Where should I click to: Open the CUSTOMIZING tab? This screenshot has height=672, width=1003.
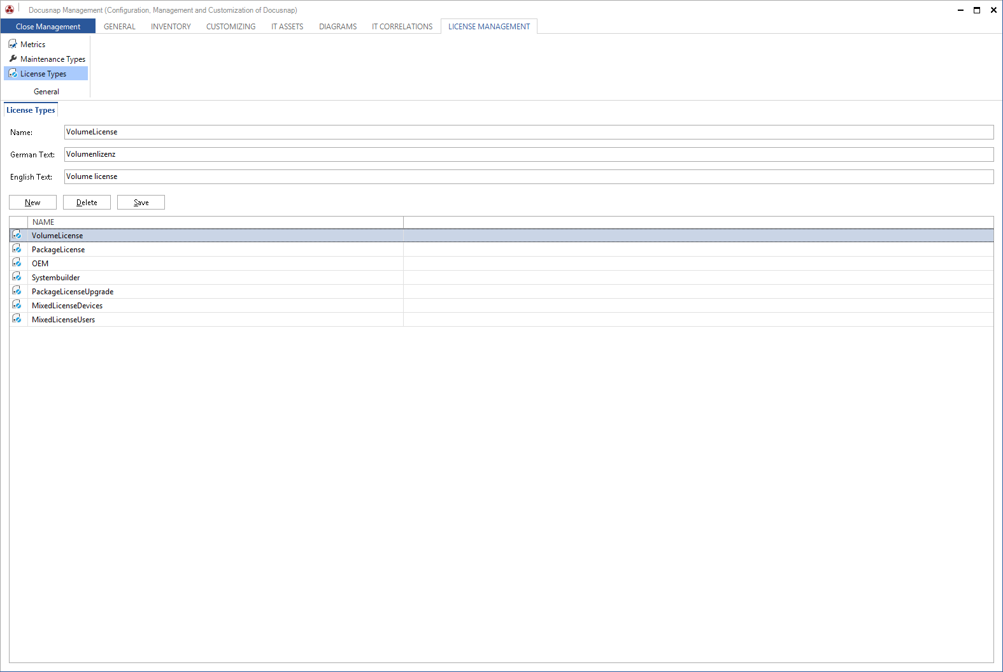(231, 26)
